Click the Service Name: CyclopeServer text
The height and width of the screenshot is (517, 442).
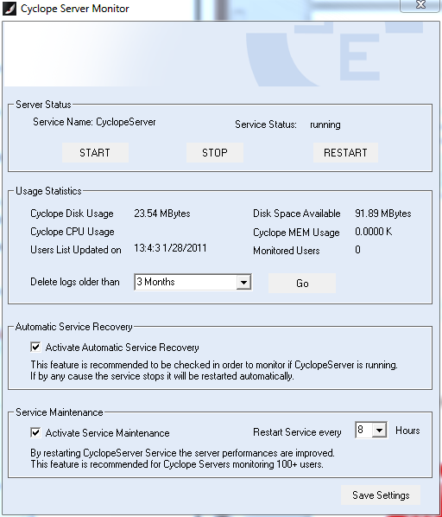click(x=94, y=122)
